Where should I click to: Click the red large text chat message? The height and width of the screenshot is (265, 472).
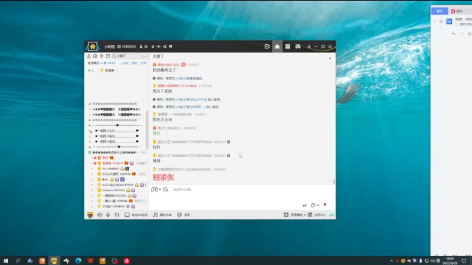tap(163, 177)
